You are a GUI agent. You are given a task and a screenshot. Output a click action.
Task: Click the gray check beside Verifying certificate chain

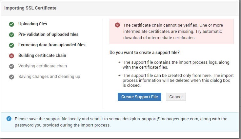[x=11, y=66]
